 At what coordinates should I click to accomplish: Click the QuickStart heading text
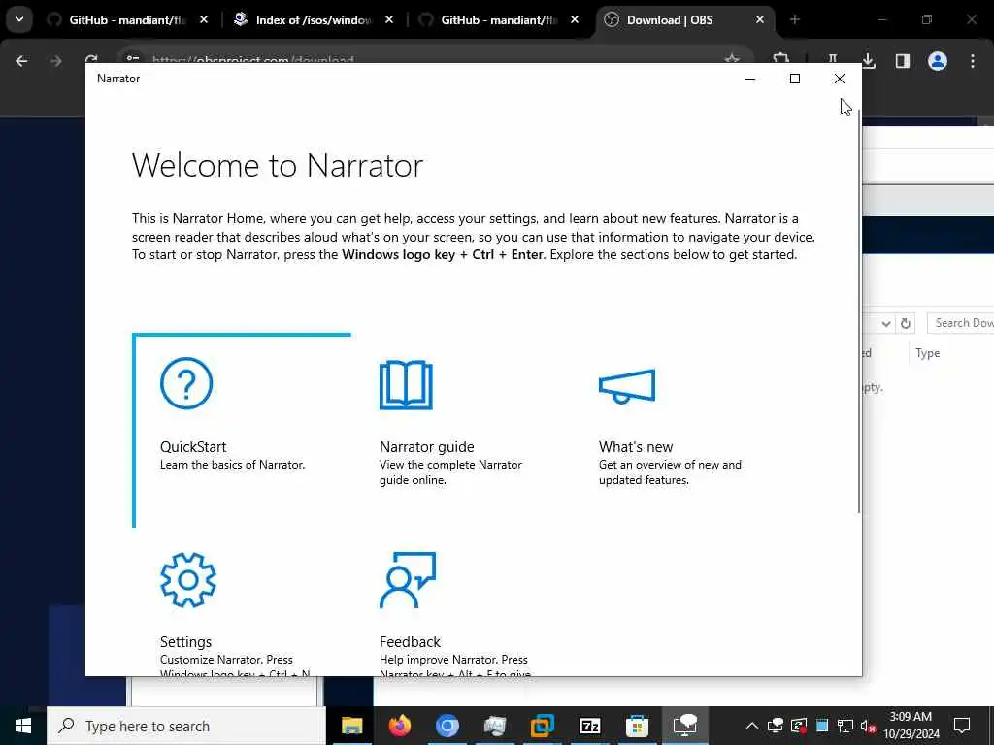tap(193, 446)
